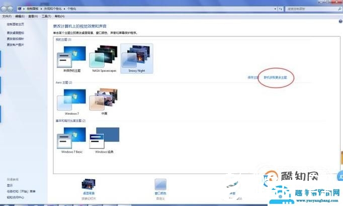
Task: Open the 文件(F) File menu
Action: (6, 16)
